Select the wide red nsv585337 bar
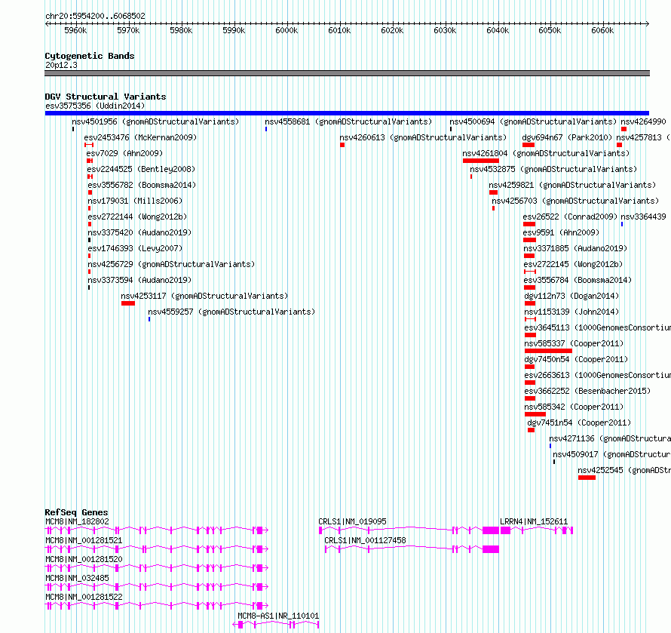Screen dimensions: 671x633 pos(548,351)
